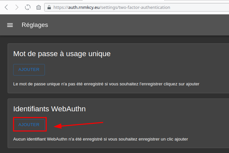Reload the page with the refresh icon

point(28,7)
